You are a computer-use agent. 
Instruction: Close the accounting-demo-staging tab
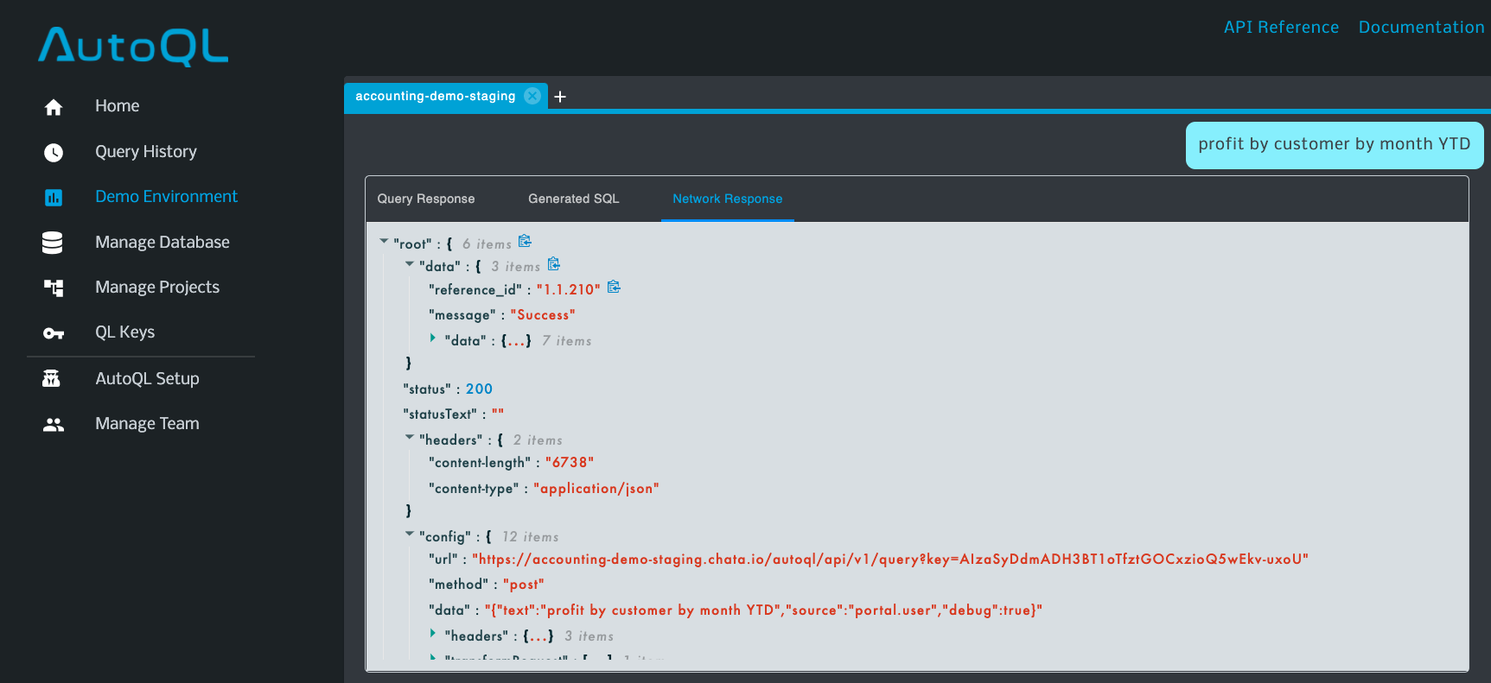(x=532, y=96)
